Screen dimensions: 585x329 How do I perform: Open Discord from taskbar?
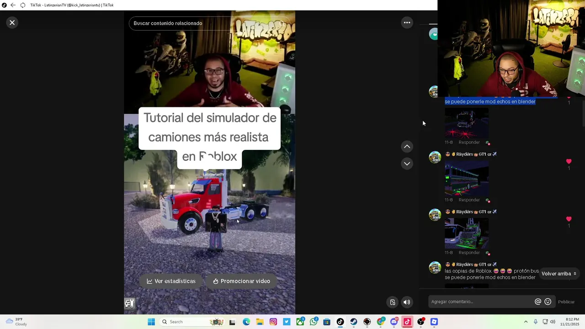(394, 322)
